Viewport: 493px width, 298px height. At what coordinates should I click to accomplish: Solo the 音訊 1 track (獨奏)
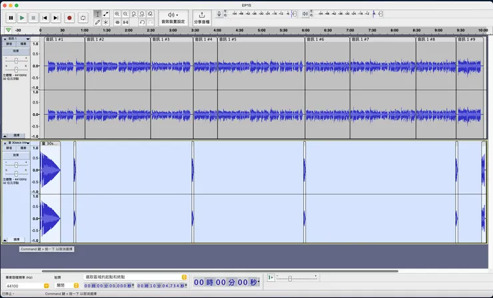coord(23,44)
